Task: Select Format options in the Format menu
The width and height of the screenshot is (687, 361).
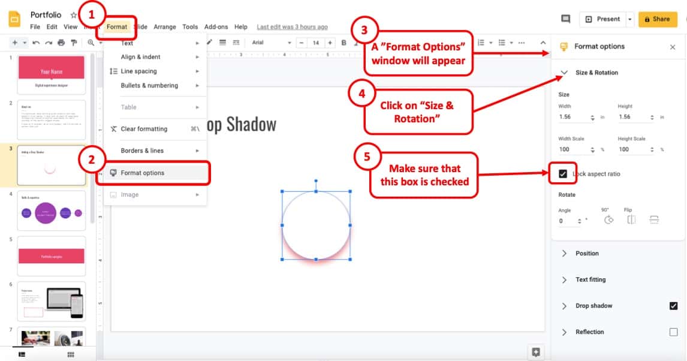Action: pyautogui.click(x=155, y=173)
